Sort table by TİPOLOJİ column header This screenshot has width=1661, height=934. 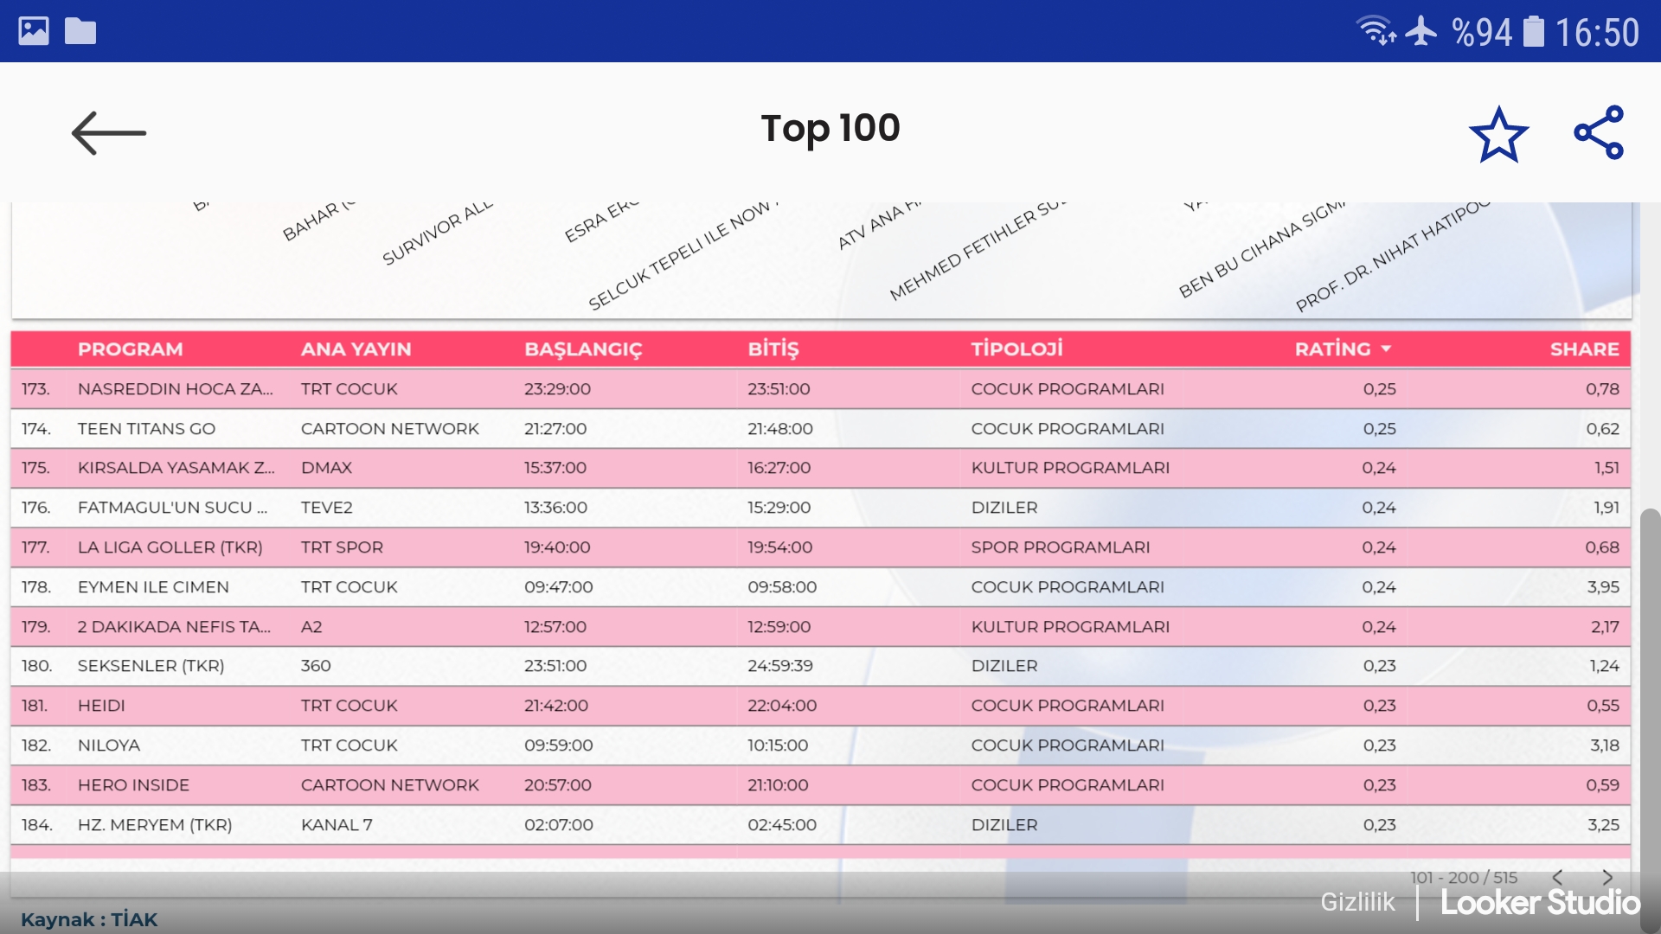pyautogui.click(x=1016, y=349)
